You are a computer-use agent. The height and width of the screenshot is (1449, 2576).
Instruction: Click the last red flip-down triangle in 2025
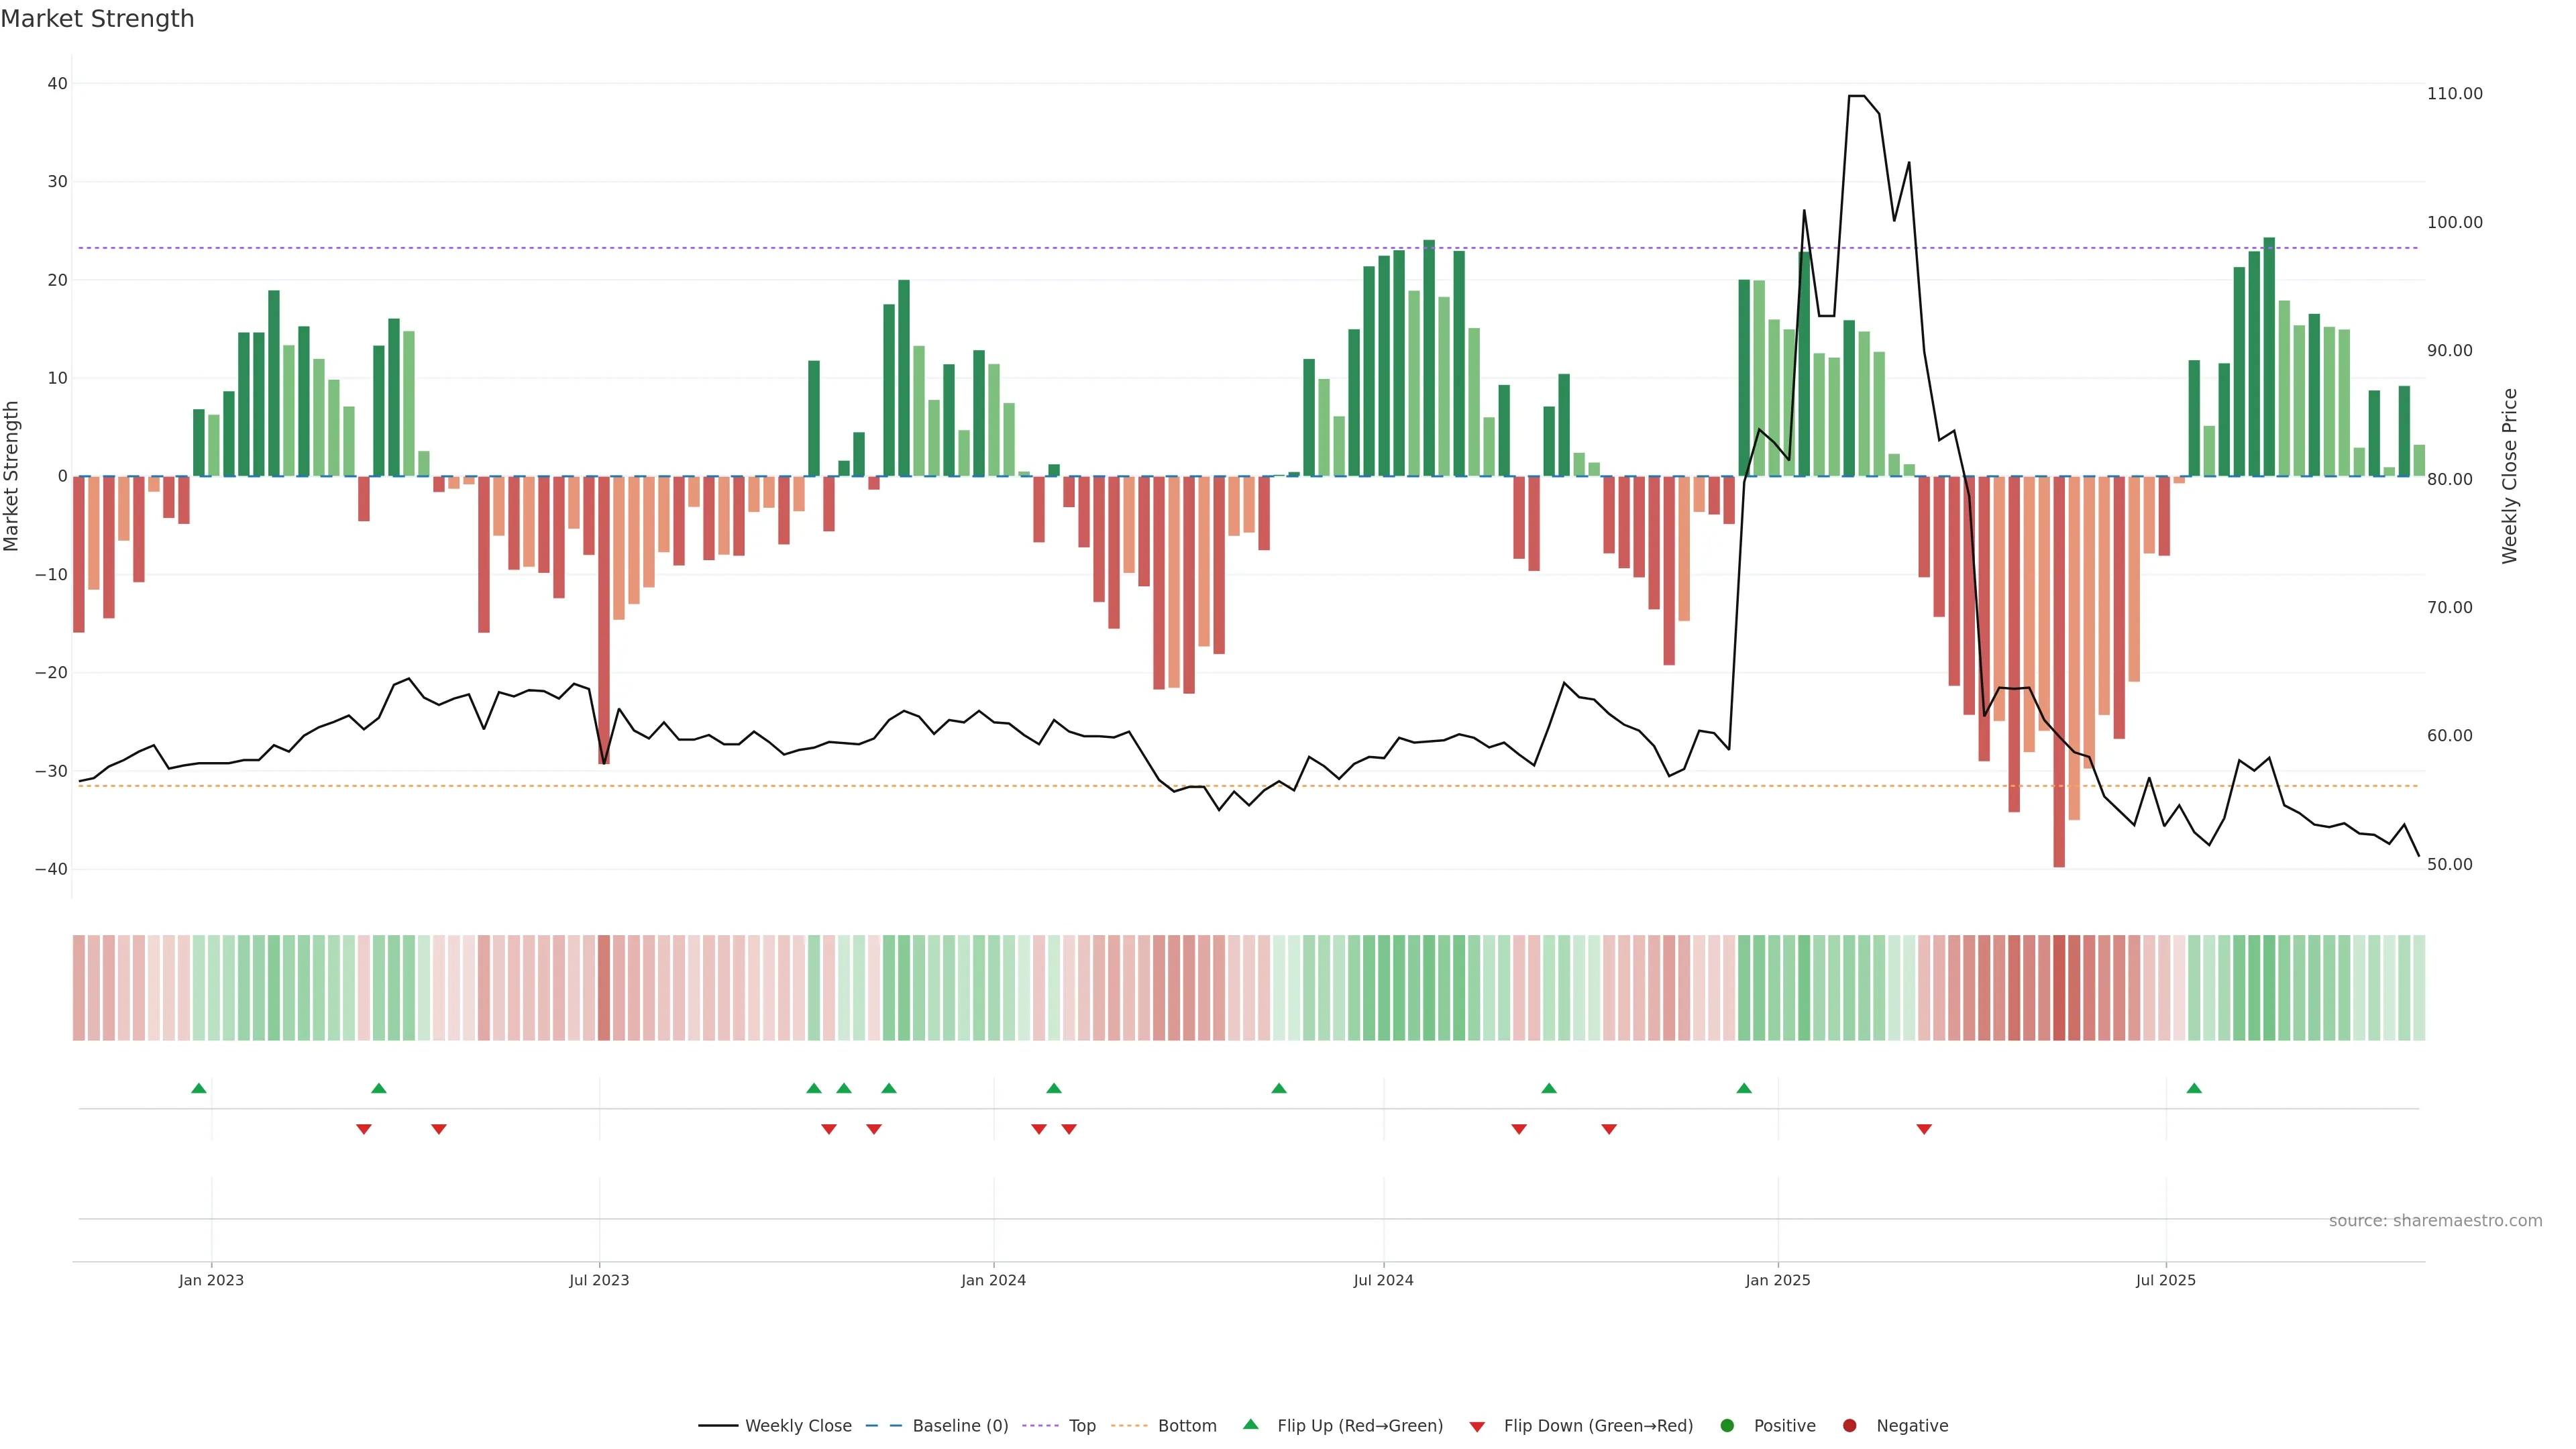pyautogui.click(x=1924, y=1129)
